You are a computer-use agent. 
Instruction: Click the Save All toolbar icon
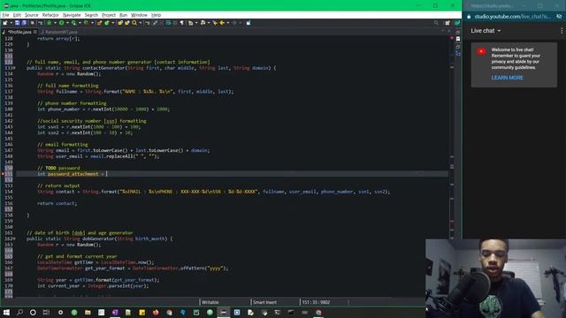[x=24, y=23]
